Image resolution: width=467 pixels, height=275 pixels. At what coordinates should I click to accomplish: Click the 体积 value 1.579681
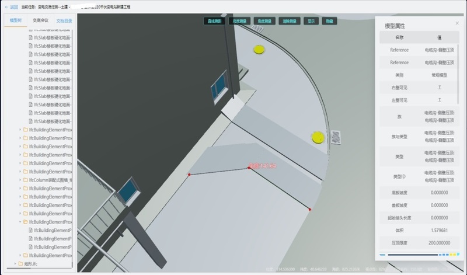pyautogui.click(x=440, y=230)
